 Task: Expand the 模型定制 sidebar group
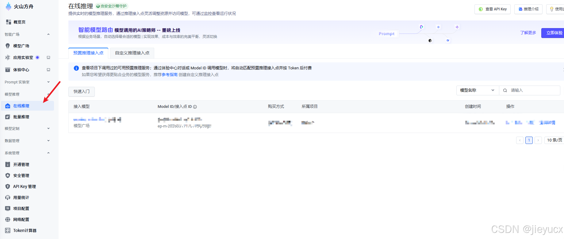(x=48, y=128)
